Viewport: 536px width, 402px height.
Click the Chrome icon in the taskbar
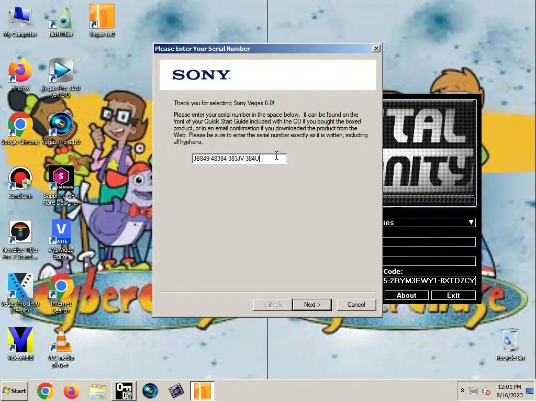tap(45, 390)
